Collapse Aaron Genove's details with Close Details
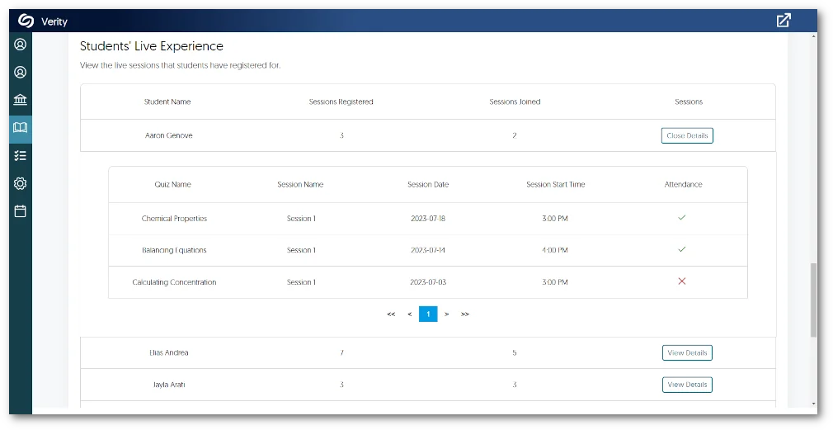Image resolution: width=833 pixels, height=430 pixels. pos(687,135)
